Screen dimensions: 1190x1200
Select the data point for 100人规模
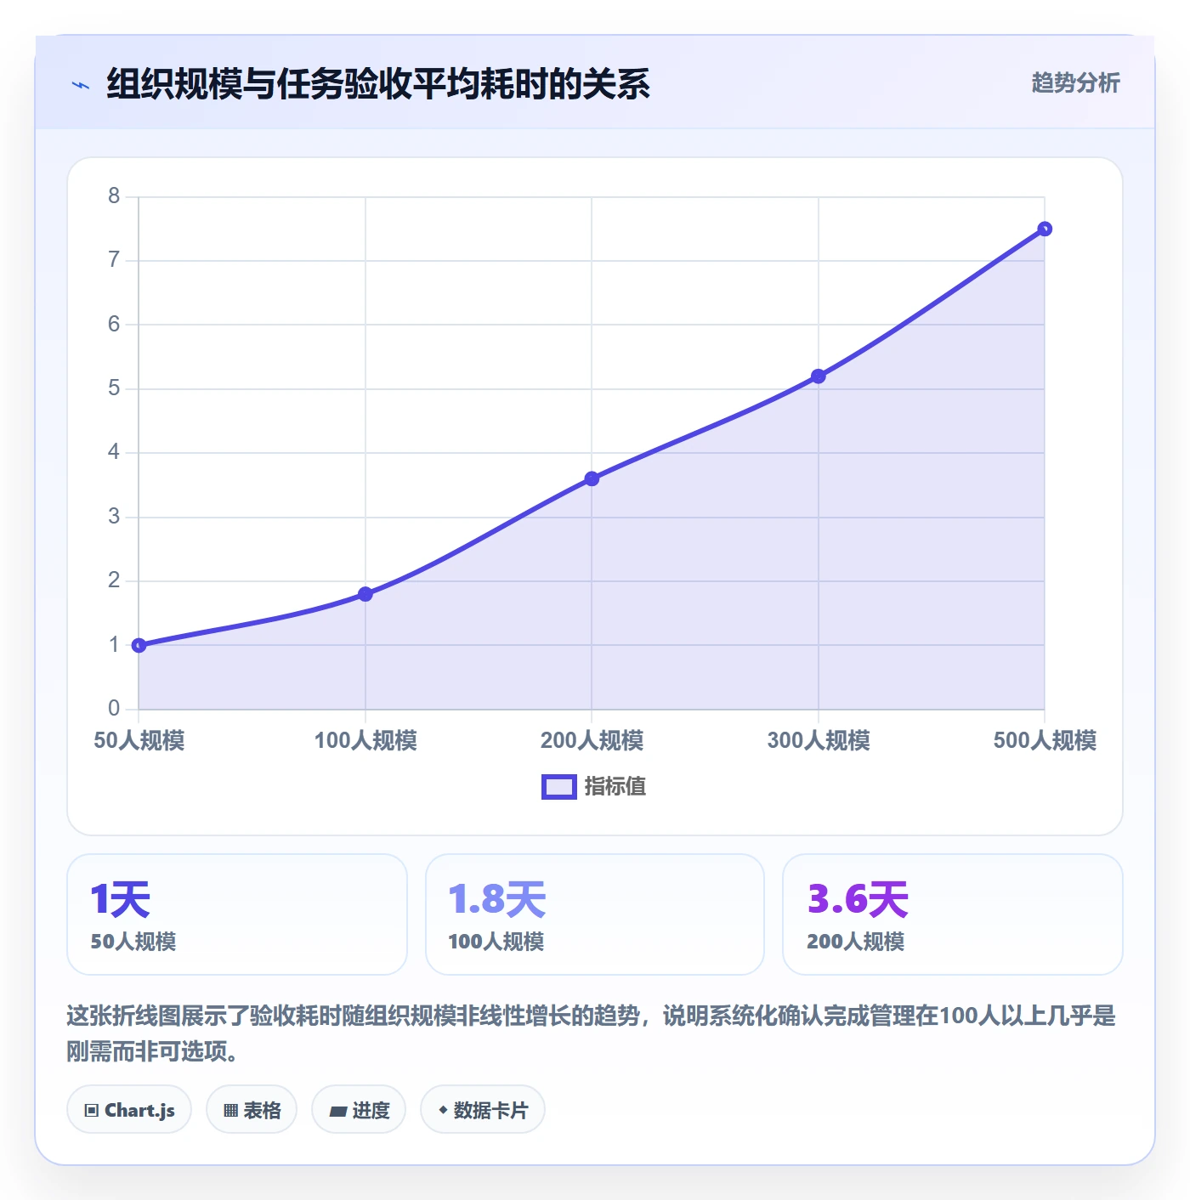365,594
